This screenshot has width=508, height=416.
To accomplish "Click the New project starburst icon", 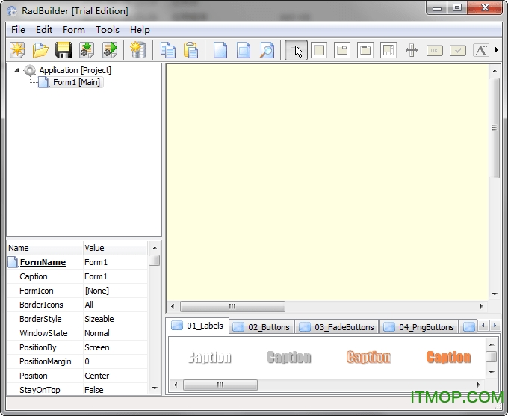I will point(17,50).
